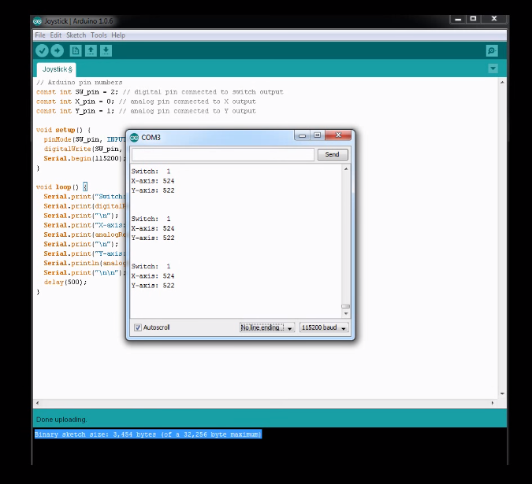This screenshot has width=532, height=484.
Task: Open the Sketch menu
Action: 76,35
